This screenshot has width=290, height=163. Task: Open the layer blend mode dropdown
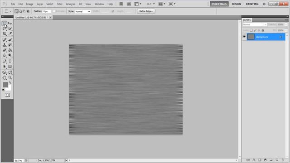click(255, 24)
